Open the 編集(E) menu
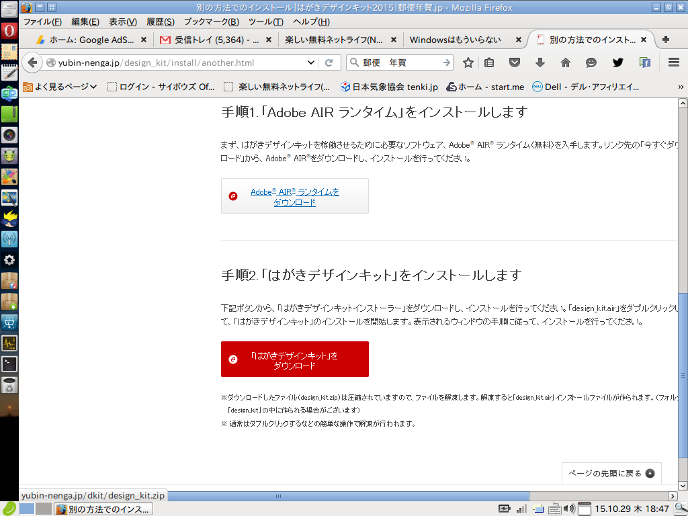 [85, 21]
